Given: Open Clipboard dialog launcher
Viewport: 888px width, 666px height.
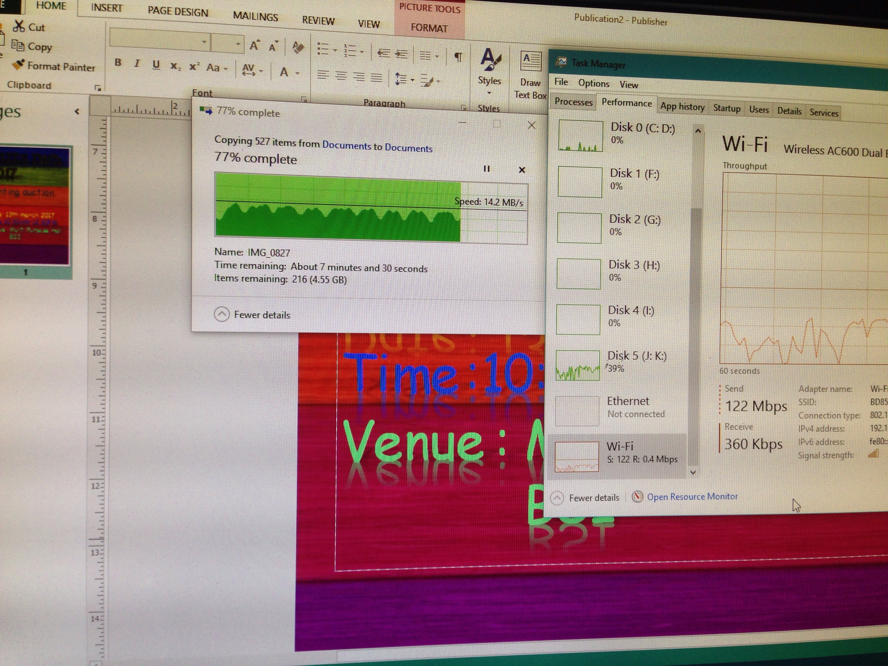Looking at the screenshot, I should pos(98,88).
